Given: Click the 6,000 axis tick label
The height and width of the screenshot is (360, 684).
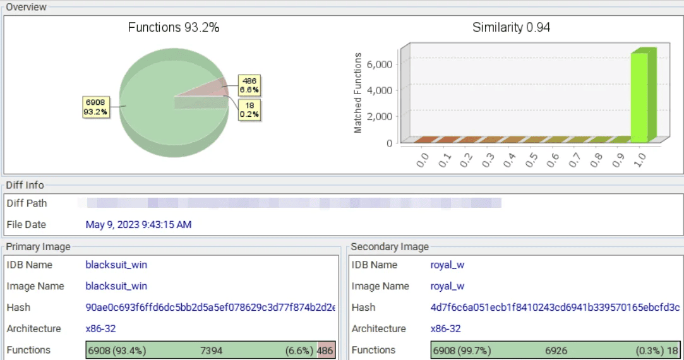Looking at the screenshot, I should click(x=380, y=64).
